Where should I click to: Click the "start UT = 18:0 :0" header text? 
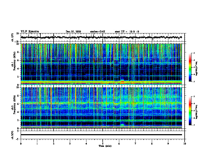(127, 32)
